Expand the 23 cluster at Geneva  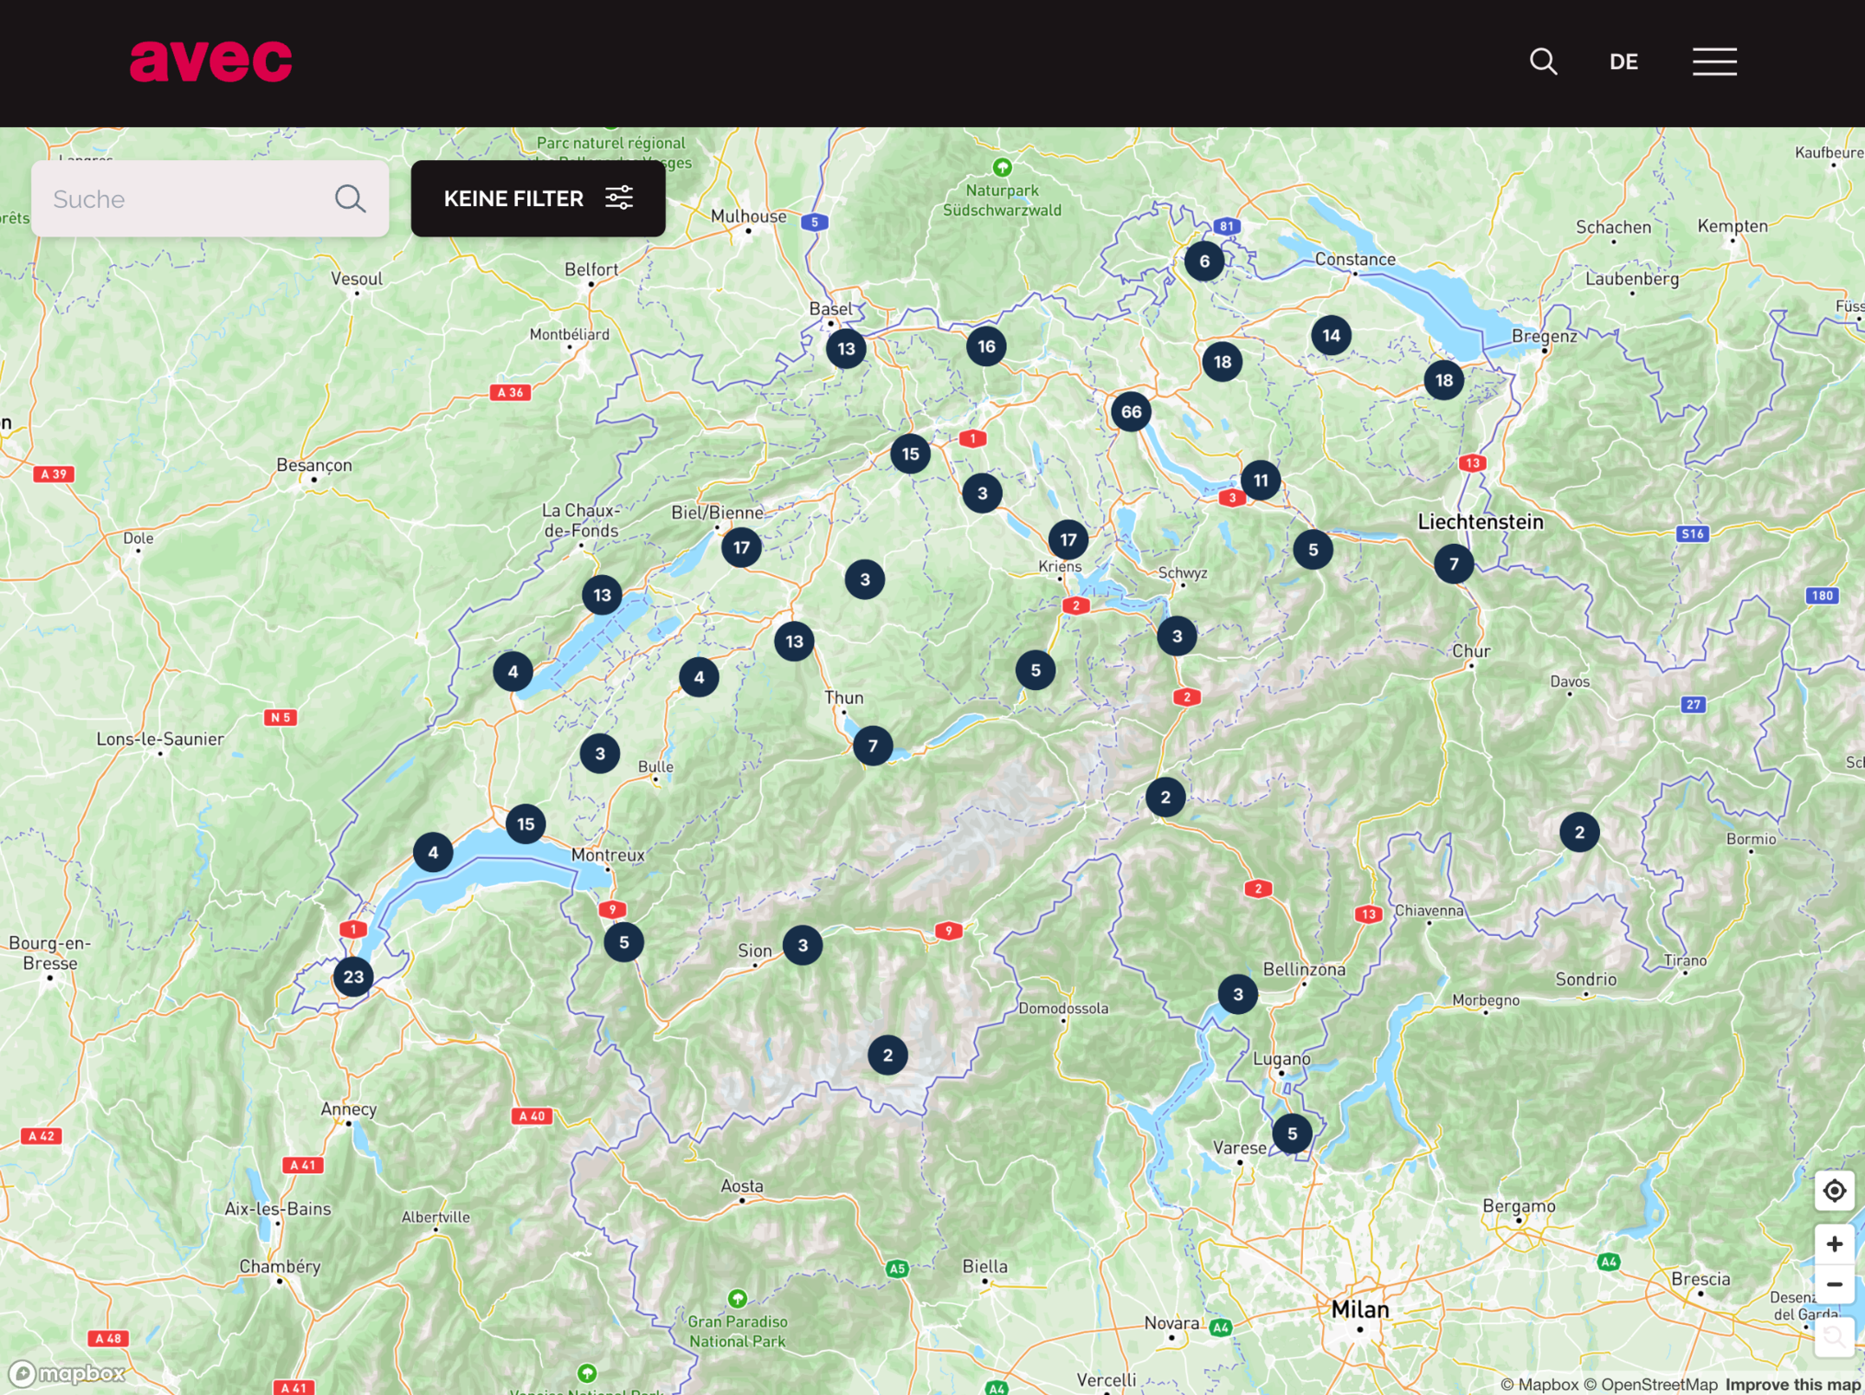(353, 977)
